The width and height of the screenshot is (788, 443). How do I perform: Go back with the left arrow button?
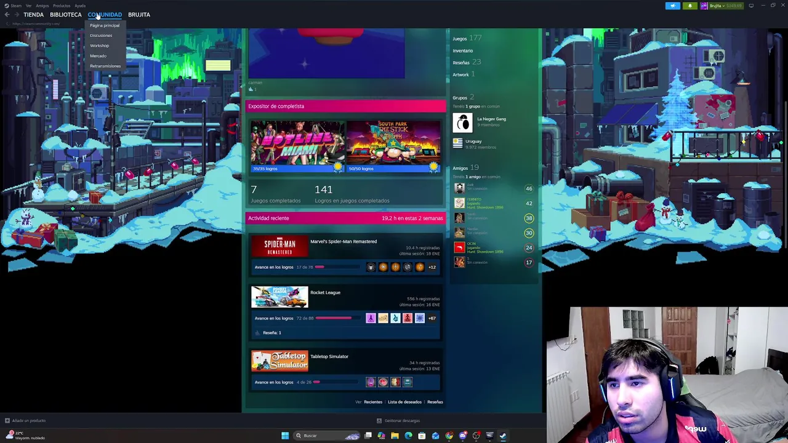(7, 15)
